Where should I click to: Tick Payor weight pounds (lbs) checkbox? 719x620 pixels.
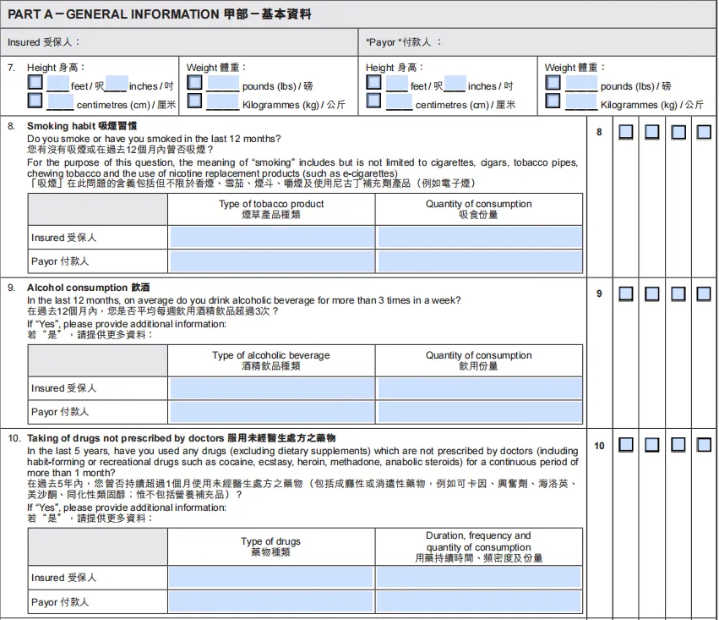[x=553, y=83]
